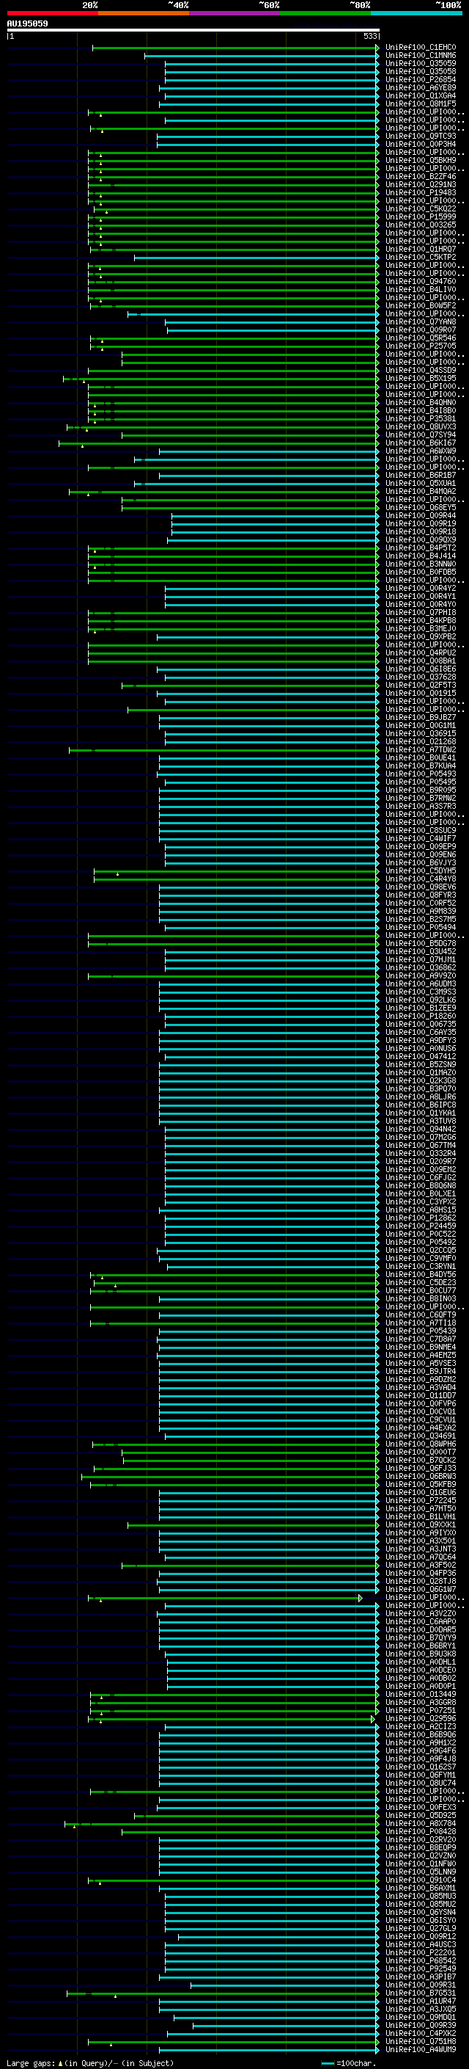Viewport: 469px width, 2069px height.
Task: Click query end position label 533
Action: (x=369, y=36)
